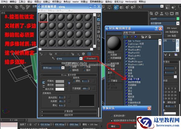The height and width of the screenshot is (129, 181).
Task: Click Delete From Library X in browser
Action: pos(146,37)
